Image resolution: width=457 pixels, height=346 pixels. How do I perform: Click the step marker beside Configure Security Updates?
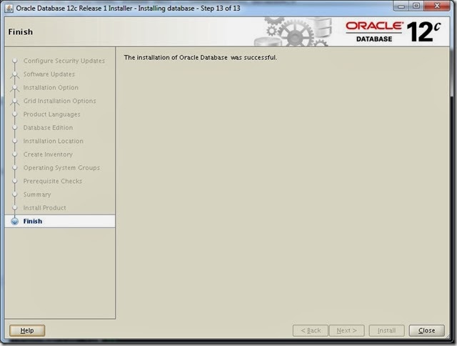(x=14, y=61)
